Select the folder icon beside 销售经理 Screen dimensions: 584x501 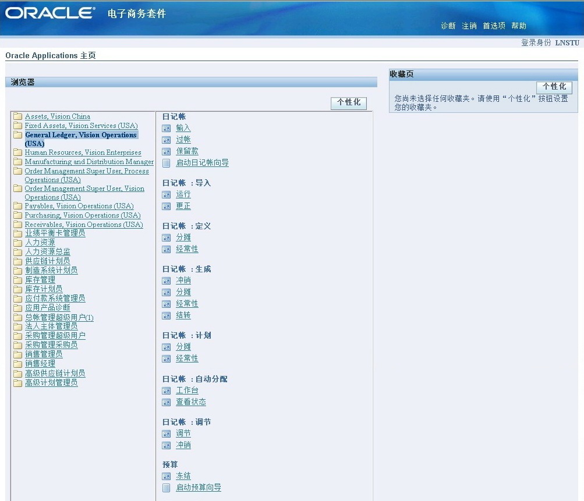pos(17,364)
